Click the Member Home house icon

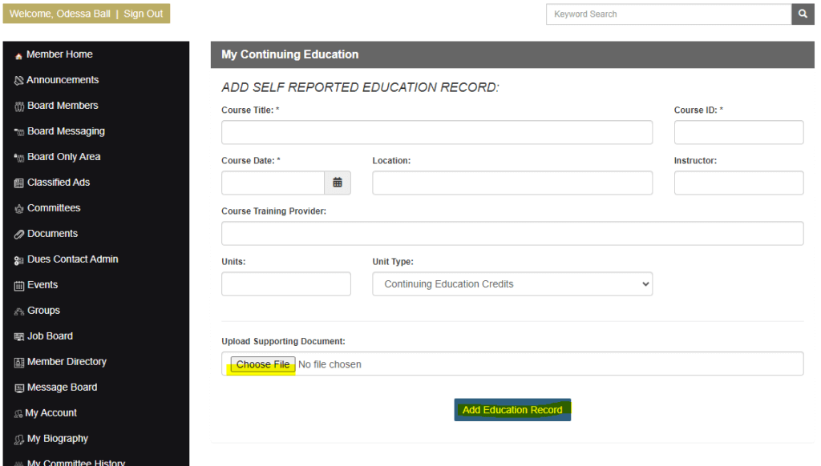tap(18, 55)
